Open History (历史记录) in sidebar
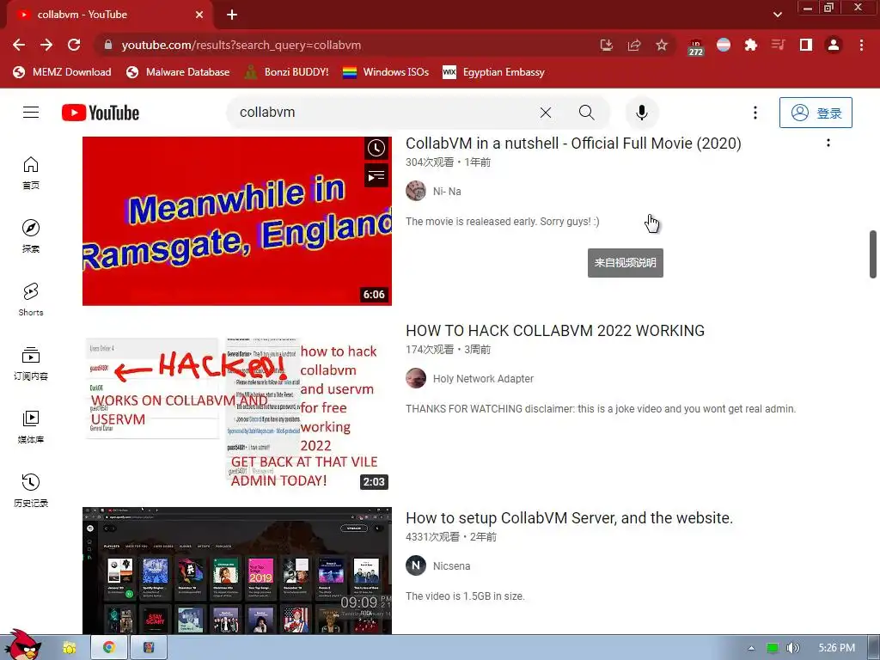The width and height of the screenshot is (880, 660). click(x=31, y=490)
